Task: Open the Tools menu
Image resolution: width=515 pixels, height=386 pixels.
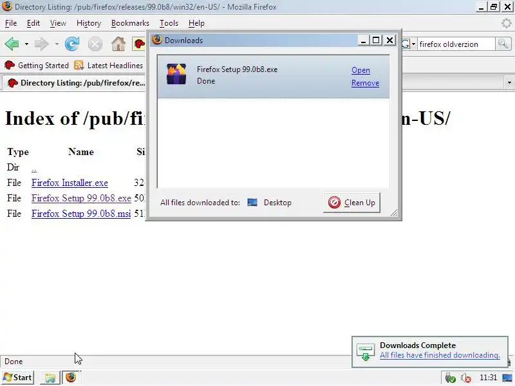Action: pos(169,23)
